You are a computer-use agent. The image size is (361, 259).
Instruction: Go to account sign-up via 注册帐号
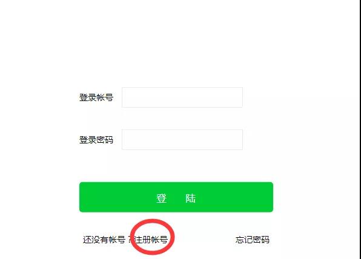click(151, 240)
